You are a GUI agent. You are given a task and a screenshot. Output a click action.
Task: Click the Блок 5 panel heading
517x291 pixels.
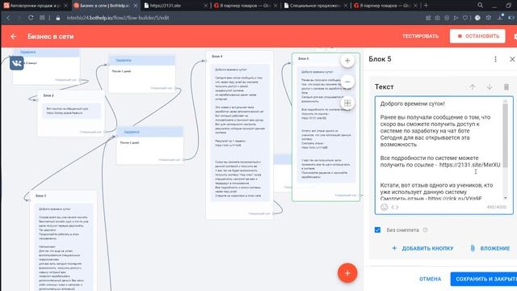click(380, 59)
